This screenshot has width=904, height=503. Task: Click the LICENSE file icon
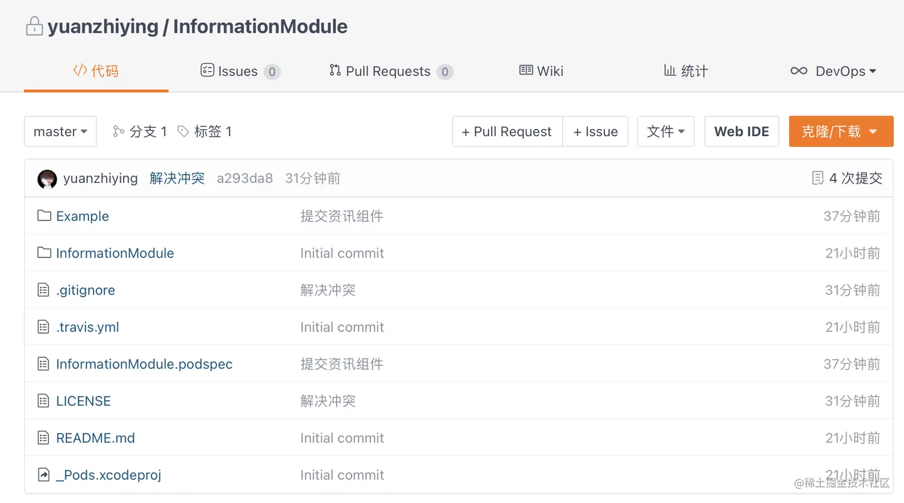tap(43, 401)
